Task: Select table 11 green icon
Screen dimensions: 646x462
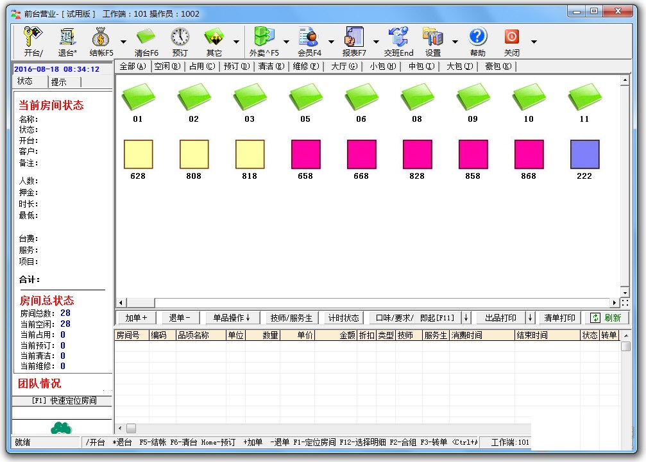Action: (x=584, y=97)
